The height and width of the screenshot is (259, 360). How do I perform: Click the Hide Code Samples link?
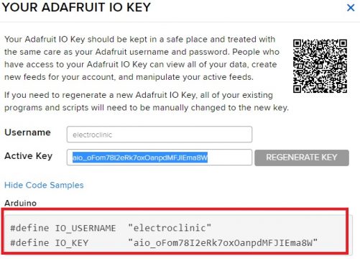(44, 185)
